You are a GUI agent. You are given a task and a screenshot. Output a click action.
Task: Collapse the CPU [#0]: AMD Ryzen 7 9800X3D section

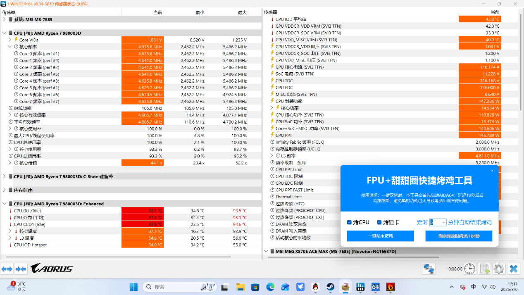(4, 33)
